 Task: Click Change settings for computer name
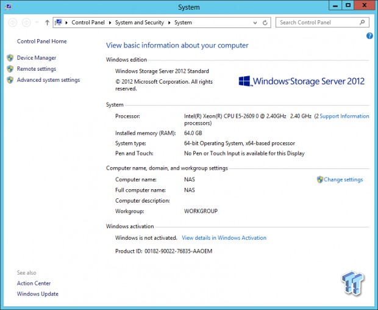[343, 179]
